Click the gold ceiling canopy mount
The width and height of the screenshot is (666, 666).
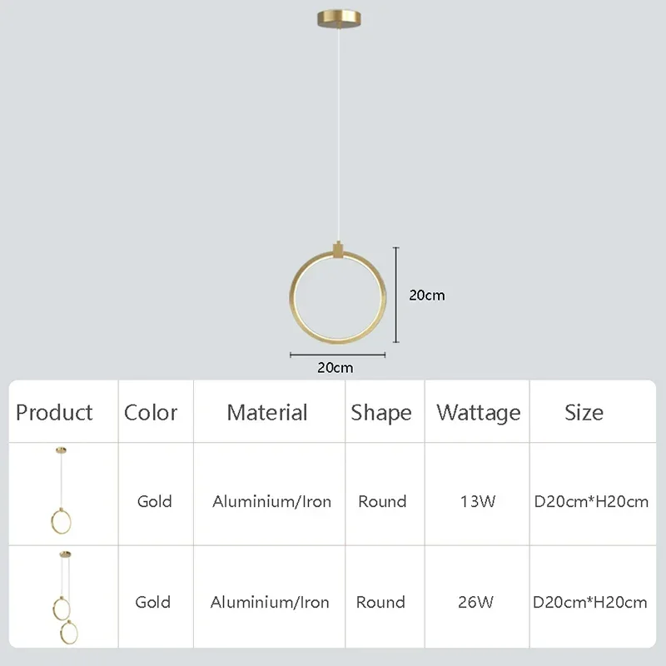[339, 18]
